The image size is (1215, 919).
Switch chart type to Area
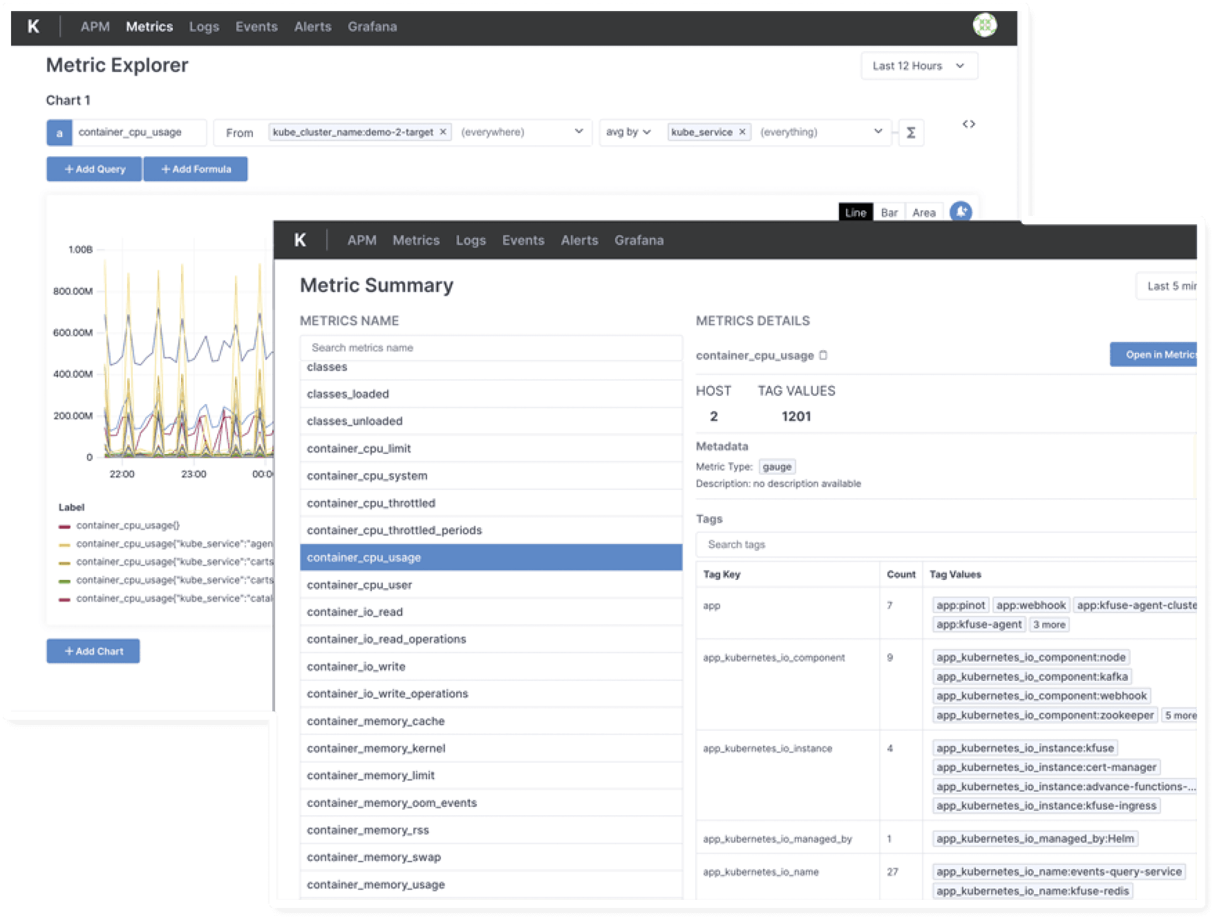tap(923, 213)
